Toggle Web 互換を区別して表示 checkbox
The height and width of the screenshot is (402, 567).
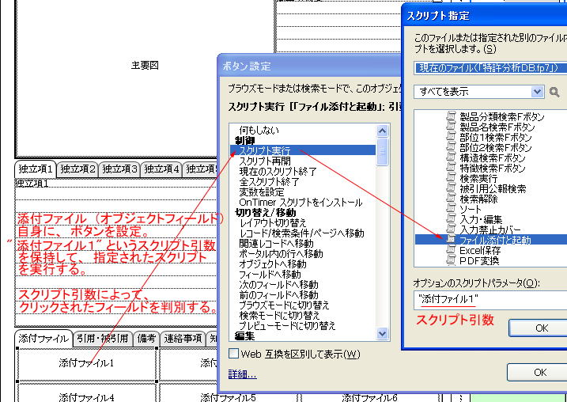click(x=233, y=354)
